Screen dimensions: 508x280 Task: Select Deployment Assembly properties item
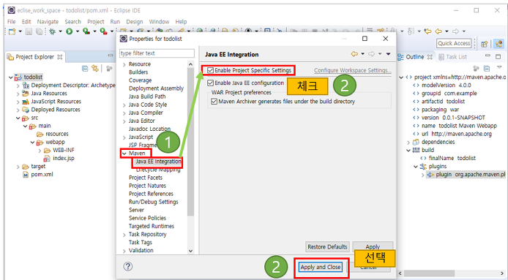[156, 88]
